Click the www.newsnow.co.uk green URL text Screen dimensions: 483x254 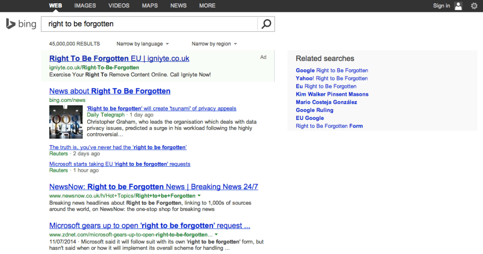click(122, 196)
